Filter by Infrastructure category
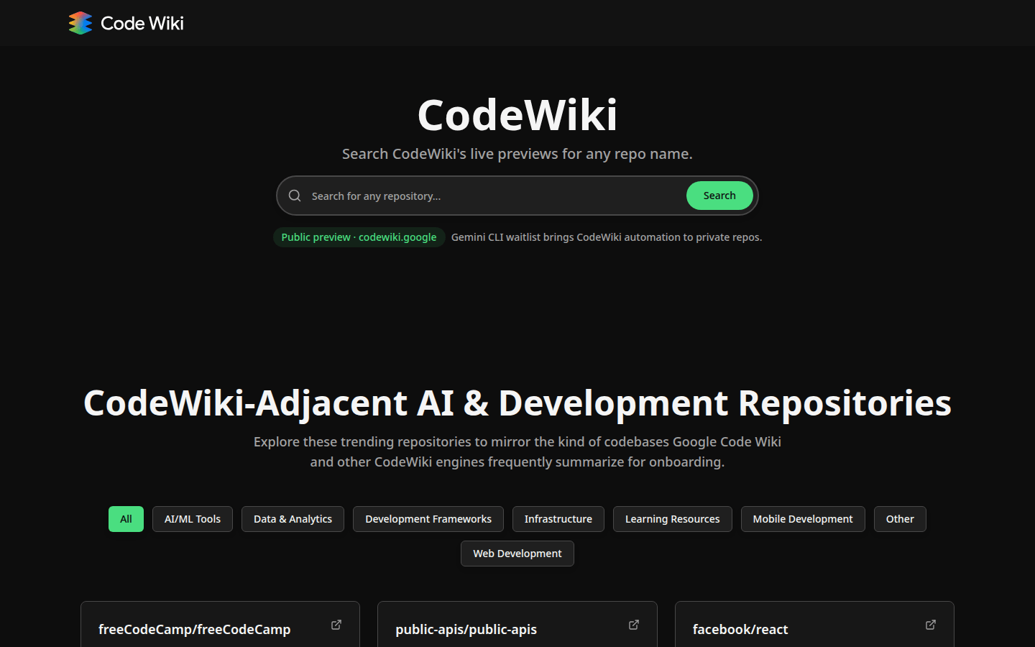Screen dimensions: 1035x647 [558, 519]
